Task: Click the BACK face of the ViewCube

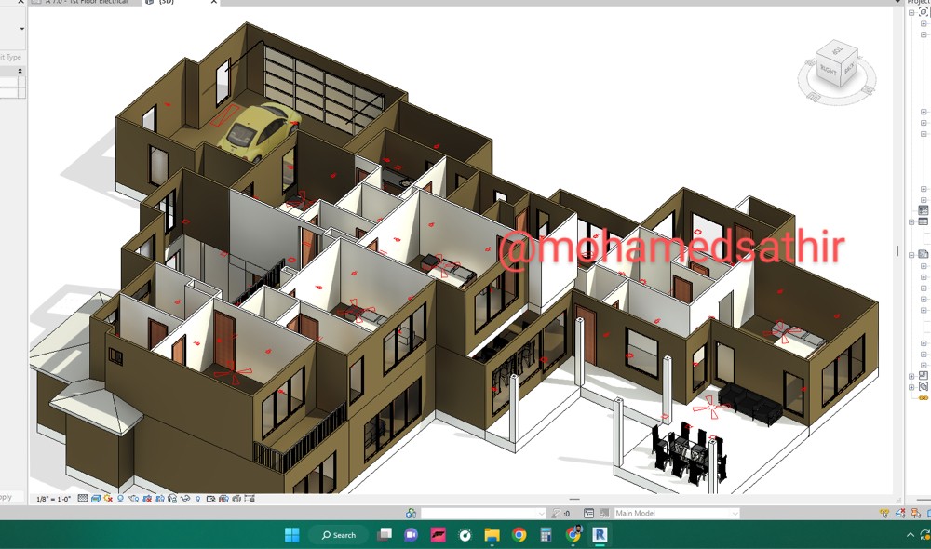Action: 850,66
